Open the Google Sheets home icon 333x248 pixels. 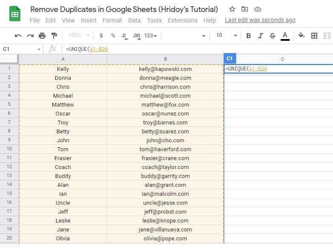pos(14,14)
